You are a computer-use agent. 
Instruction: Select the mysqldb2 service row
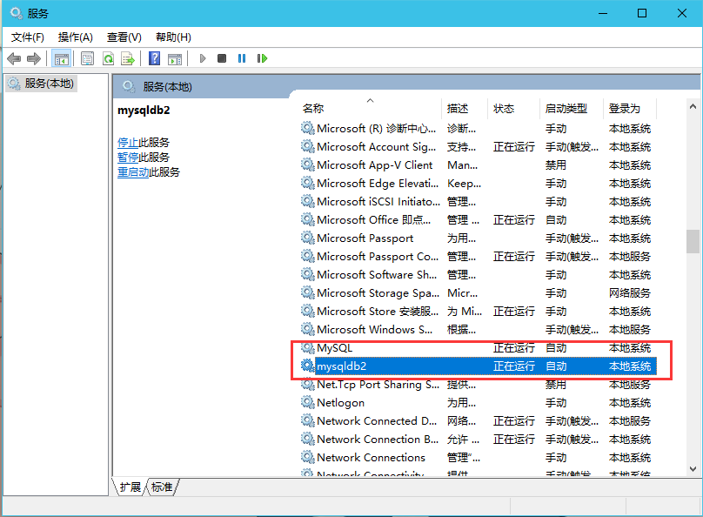pos(478,366)
